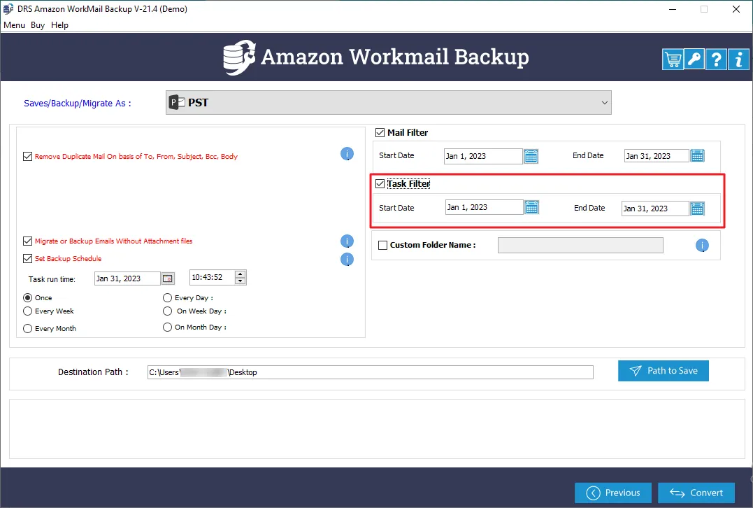Show info for Remove Duplicate Mail option
The image size is (753, 508).
pyautogui.click(x=347, y=154)
